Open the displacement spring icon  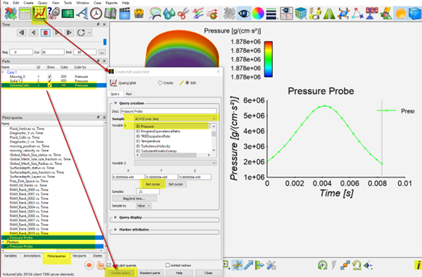point(315,13)
